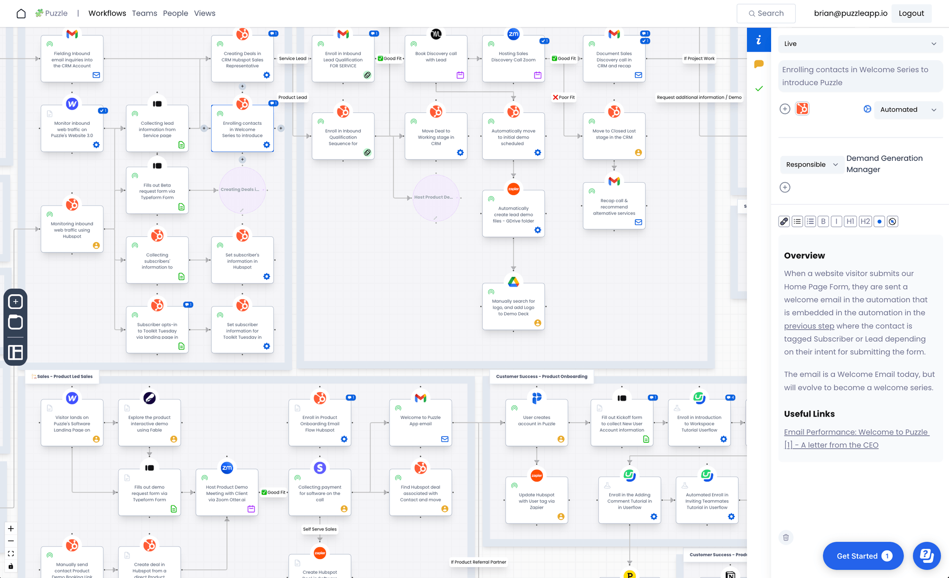Select the green checkmark tab in the right sidebar
The width and height of the screenshot is (949, 578).
click(x=759, y=88)
